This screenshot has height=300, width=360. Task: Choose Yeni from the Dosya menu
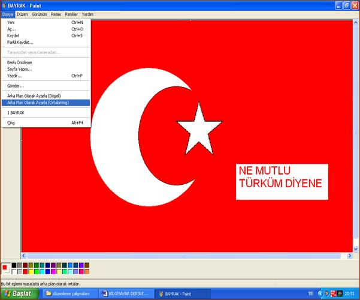pyautogui.click(x=46, y=22)
